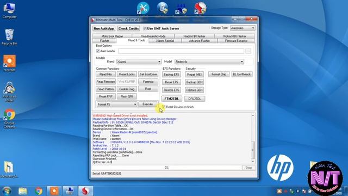The width and height of the screenshot is (348, 196).
Task: Toggle Reset Device on finish checkbox
Action: (164, 107)
